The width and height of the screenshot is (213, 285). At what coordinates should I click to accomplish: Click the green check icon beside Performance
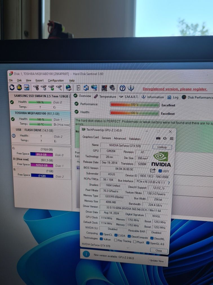tap(76, 104)
